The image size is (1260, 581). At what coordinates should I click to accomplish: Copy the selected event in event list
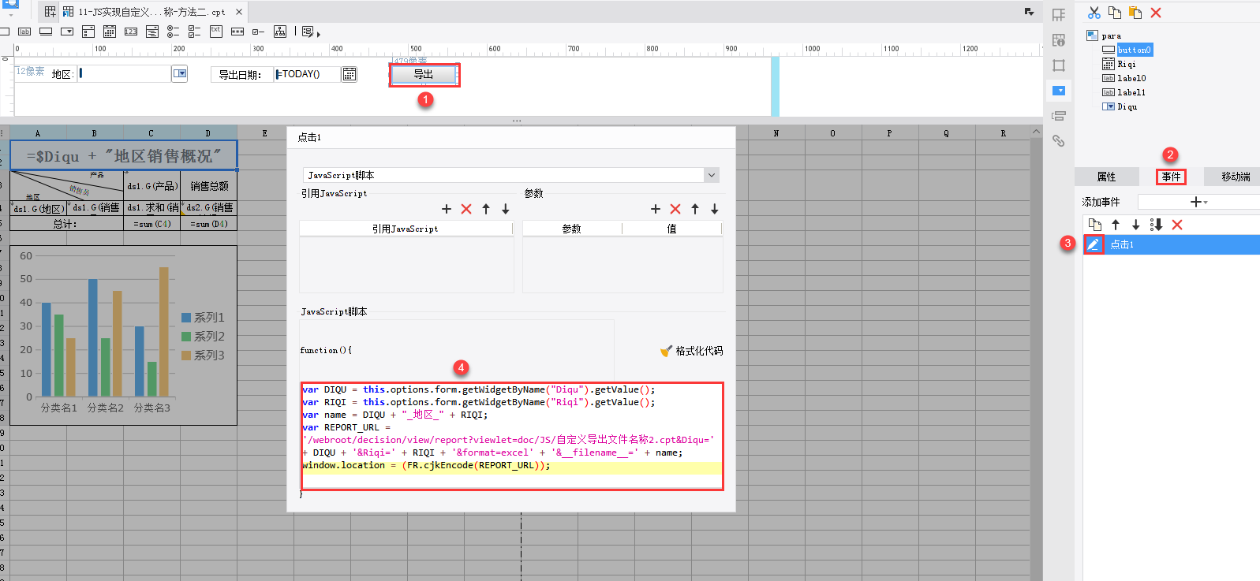tap(1094, 225)
